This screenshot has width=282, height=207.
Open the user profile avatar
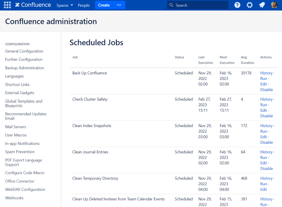pos(274,5)
